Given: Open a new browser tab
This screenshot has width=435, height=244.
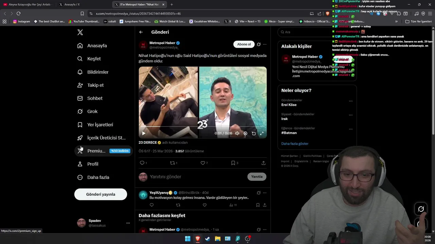Looking at the screenshot, I should [x=172, y=4].
